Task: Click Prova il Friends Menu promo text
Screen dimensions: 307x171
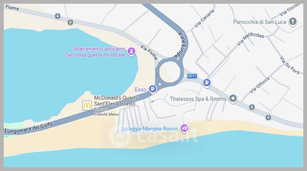Action: 106,112
